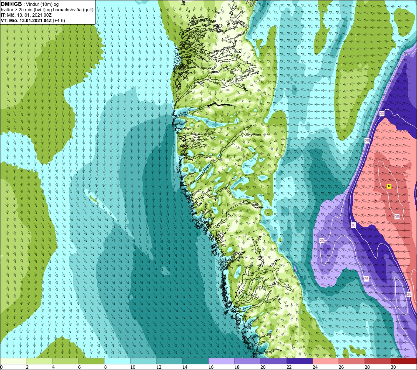
Task: Click legend scale value 12
Action: [x=159, y=367]
